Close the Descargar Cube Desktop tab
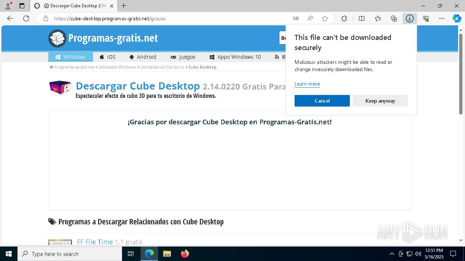Image resolution: width=465 pixels, height=261 pixels. point(112,6)
